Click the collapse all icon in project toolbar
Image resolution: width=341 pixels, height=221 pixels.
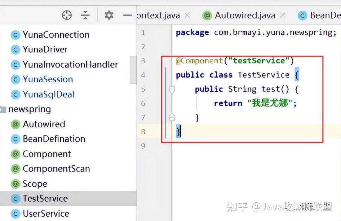[85, 15]
